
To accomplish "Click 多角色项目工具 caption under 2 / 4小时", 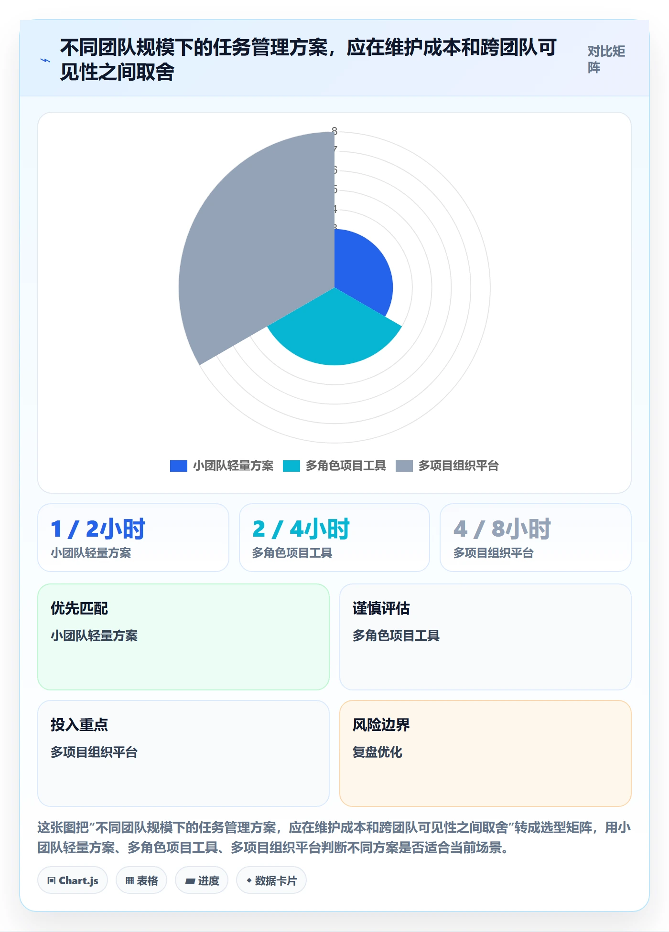I will [292, 553].
